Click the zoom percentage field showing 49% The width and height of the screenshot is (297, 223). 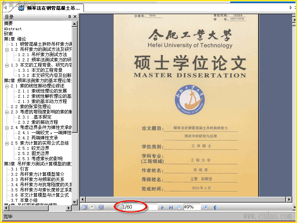192,207
